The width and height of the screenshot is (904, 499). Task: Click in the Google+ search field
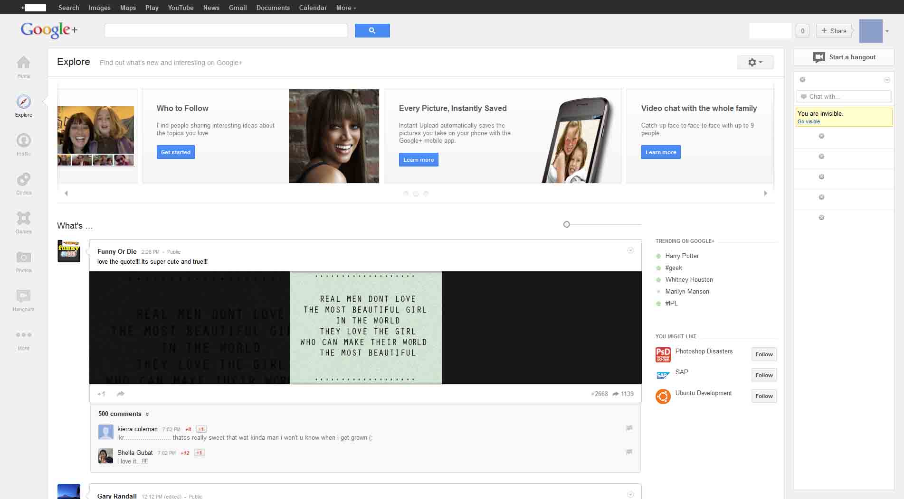coord(226,30)
